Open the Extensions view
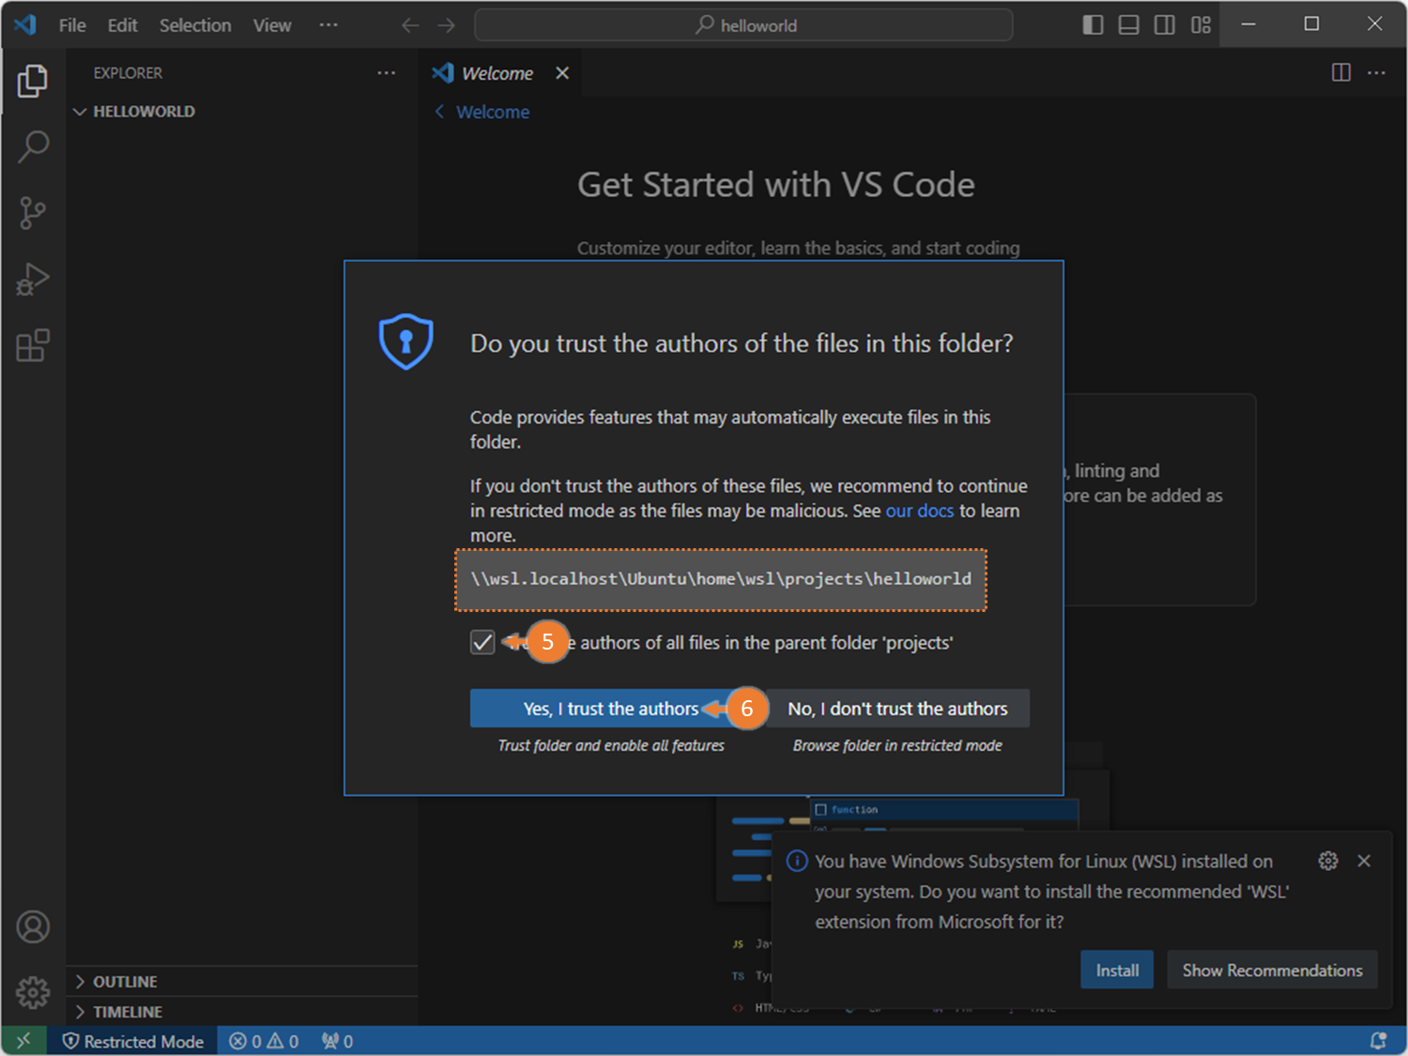 click(x=33, y=345)
